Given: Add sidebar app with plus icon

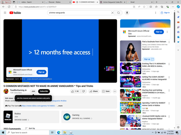Looking at the screenshot, I should tap(178, 50).
